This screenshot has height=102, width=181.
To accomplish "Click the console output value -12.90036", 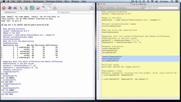I will [9, 78].
